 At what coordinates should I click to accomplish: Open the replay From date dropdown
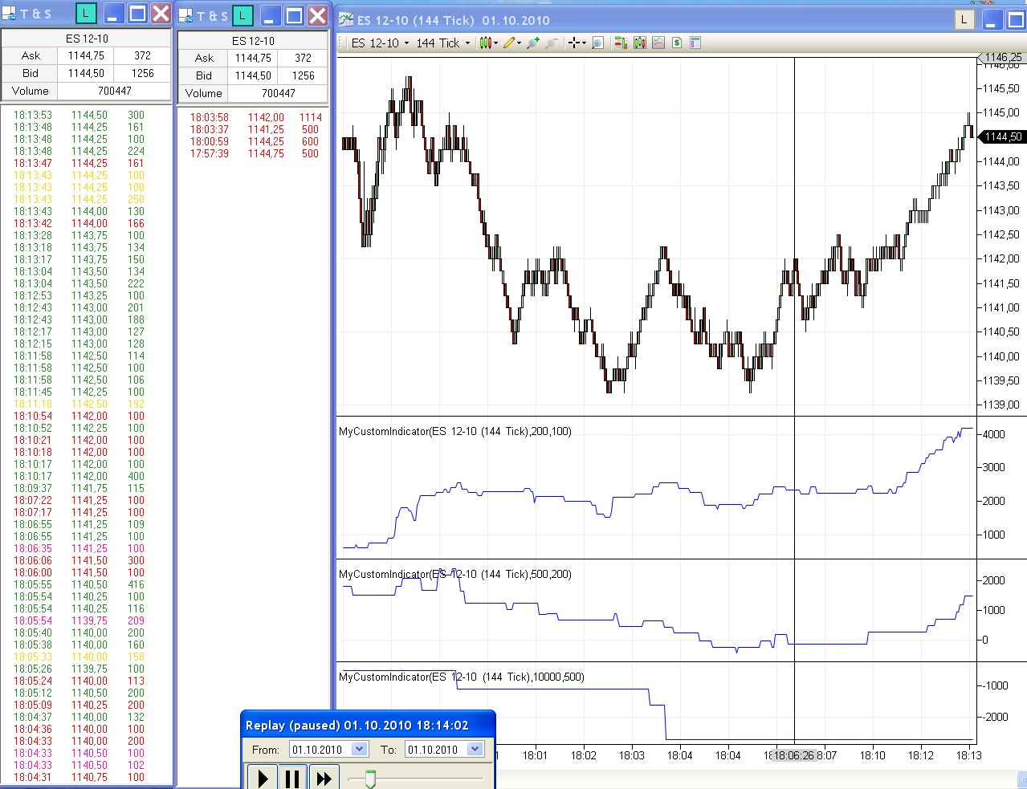click(x=359, y=750)
